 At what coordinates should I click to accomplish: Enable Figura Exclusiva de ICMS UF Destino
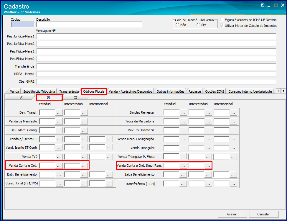(x=222, y=19)
